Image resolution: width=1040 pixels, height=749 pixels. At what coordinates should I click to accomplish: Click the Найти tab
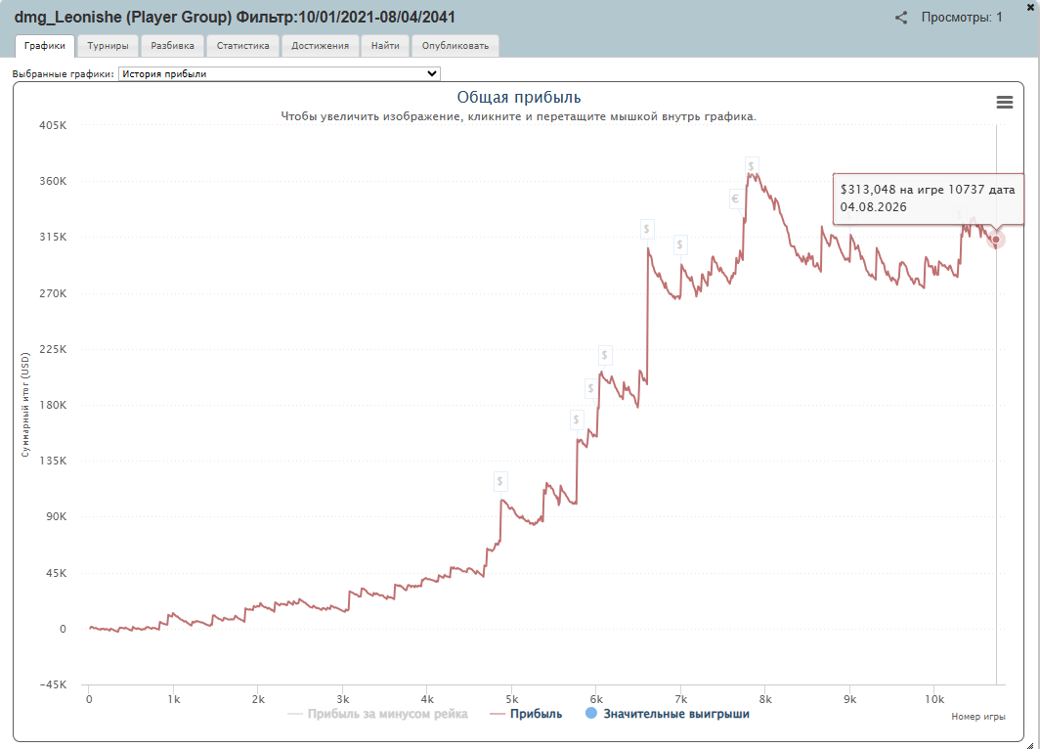(385, 46)
